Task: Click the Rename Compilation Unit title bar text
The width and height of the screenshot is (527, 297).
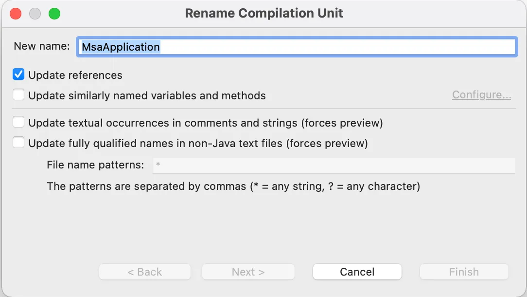Action: (x=264, y=13)
